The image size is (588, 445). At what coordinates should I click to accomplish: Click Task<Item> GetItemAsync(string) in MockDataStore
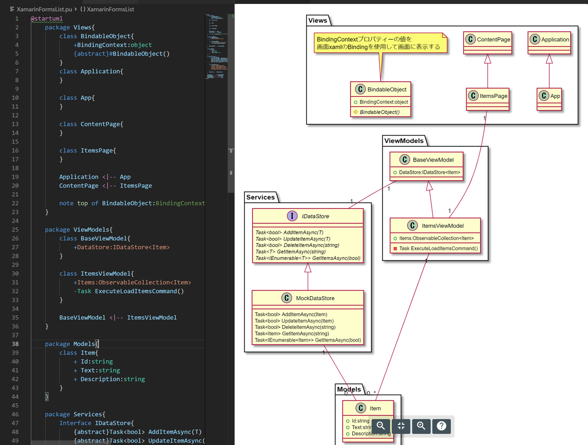click(292, 333)
